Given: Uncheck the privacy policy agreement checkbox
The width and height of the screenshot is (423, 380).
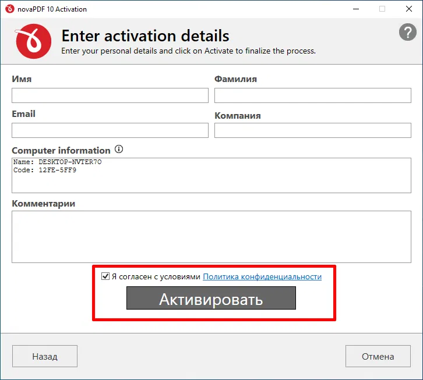Looking at the screenshot, I should coord(105,276).
